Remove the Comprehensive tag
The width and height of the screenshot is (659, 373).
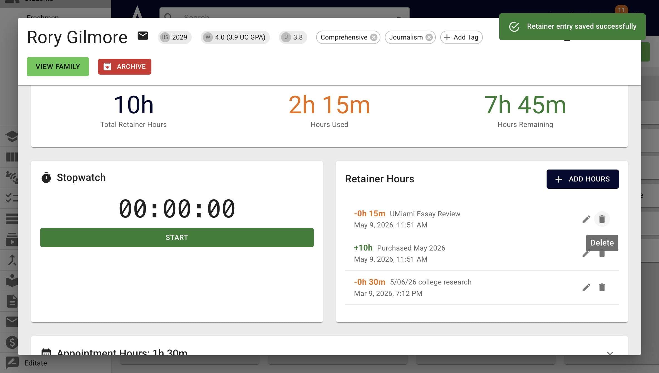[x=374, y=37]
